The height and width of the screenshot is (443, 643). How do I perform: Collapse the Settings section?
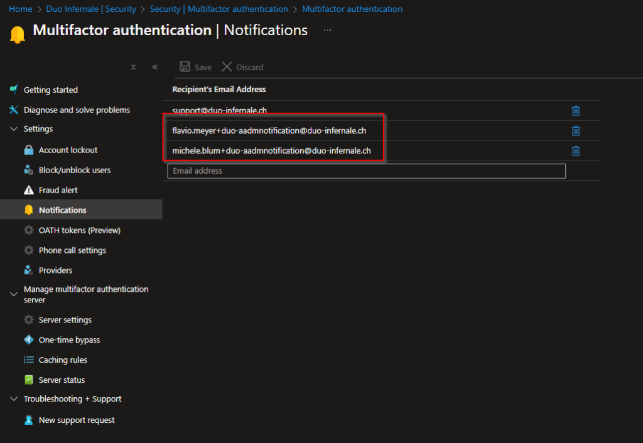click(14, 129)
